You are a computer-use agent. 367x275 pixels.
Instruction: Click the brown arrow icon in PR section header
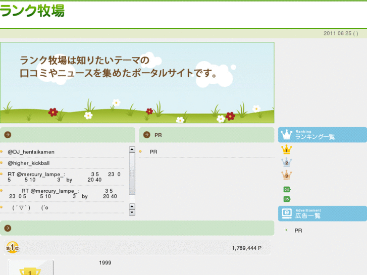click(147, 135)
